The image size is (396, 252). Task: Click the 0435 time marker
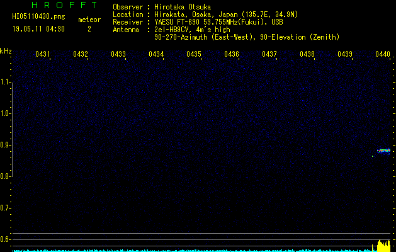[x=194, y=54]
